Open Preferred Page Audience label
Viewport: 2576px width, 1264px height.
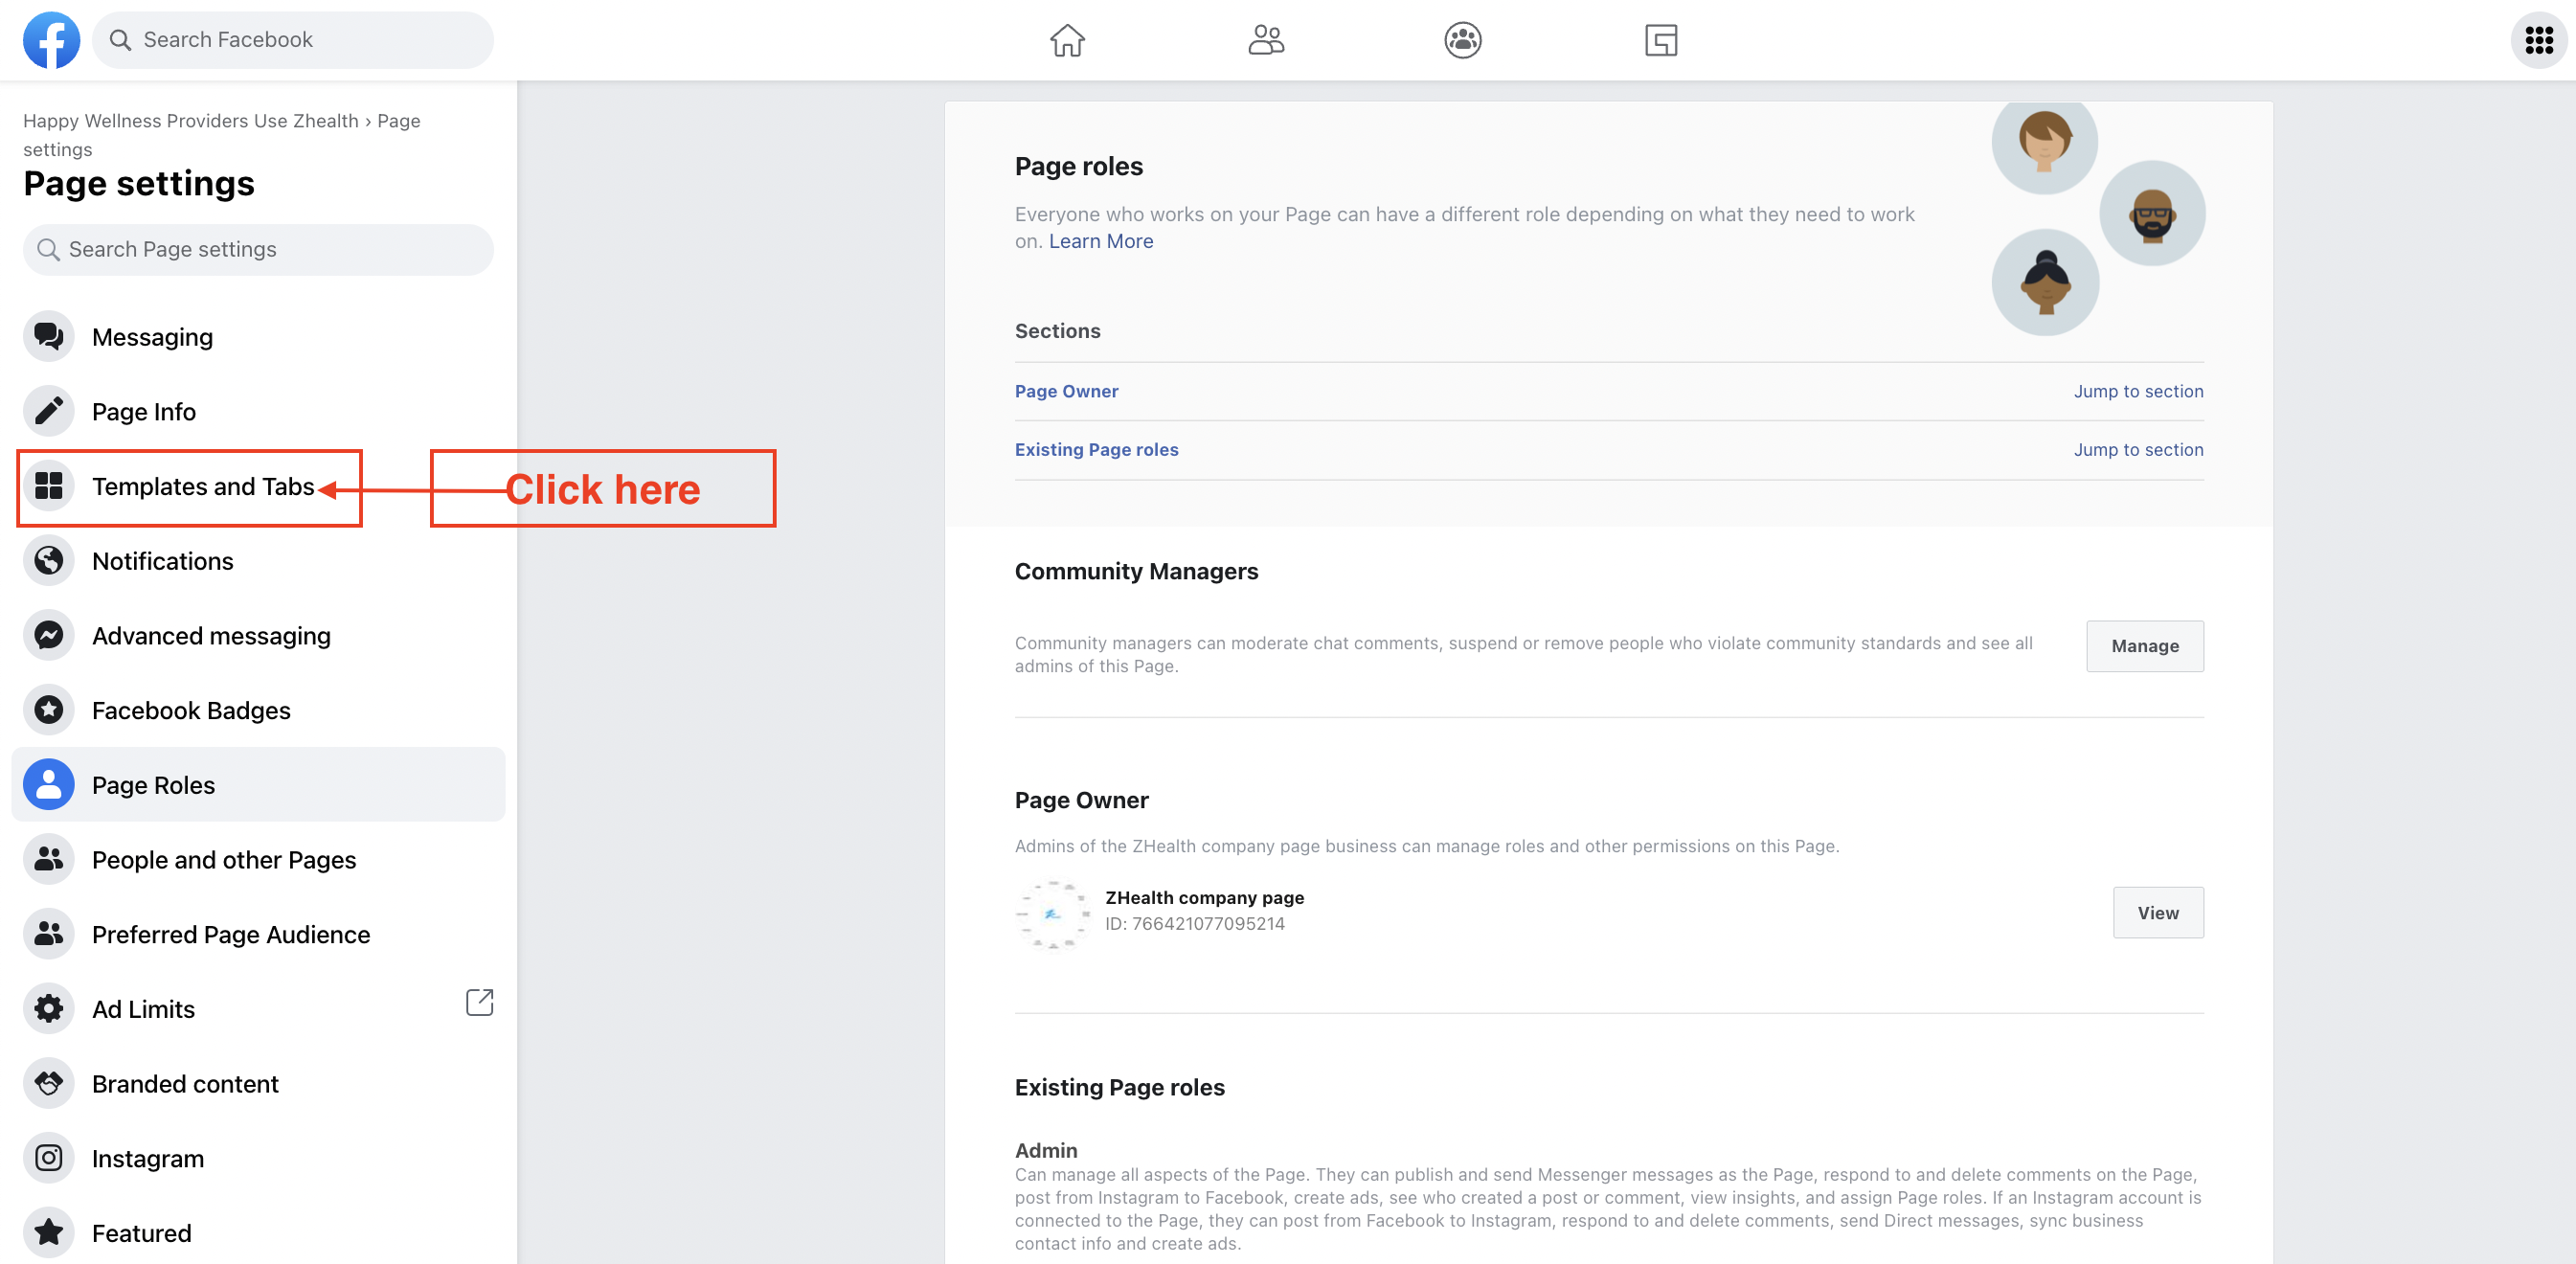(x=231, y=934)
